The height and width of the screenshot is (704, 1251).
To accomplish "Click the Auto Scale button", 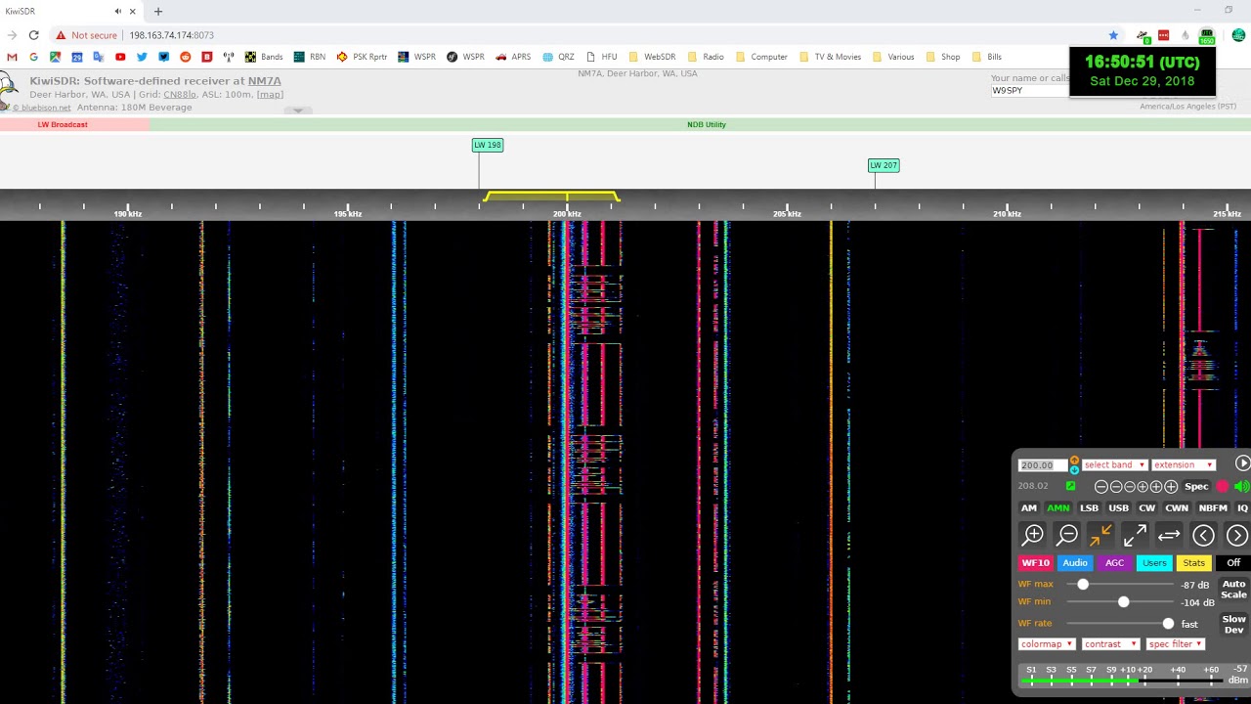I will tap(1233, 589).
